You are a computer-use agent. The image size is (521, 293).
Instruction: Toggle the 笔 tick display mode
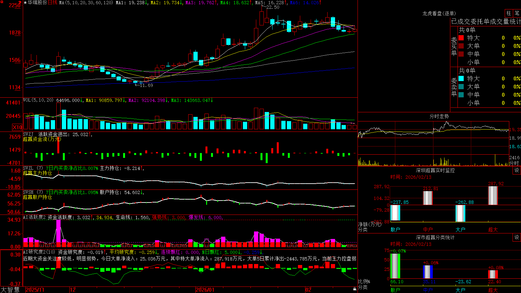[517, 13]
